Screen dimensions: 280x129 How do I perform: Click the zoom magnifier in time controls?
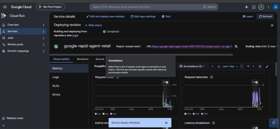point(248,66)
